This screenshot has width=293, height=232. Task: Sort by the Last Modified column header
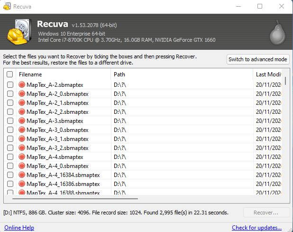267,74
